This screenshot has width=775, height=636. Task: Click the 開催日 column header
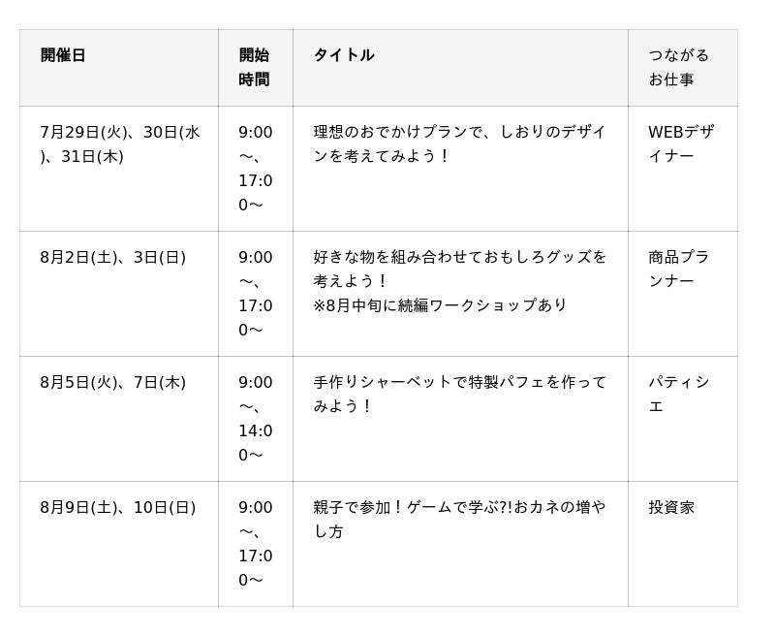pos(63,55)
